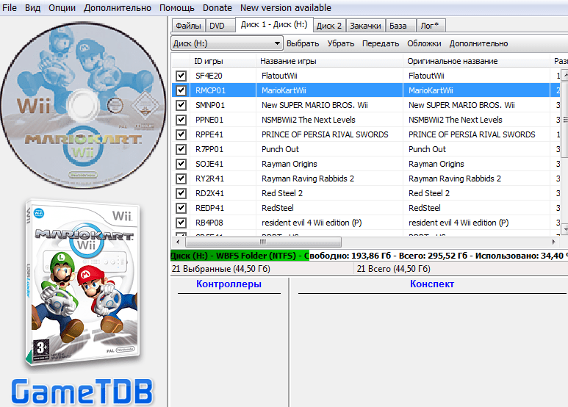
Task: Select the RPPE41 game ID cell
Action: coord(223,134)
